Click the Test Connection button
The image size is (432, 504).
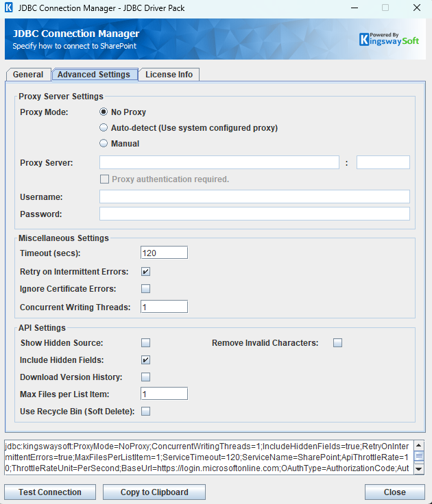tap(50, 492)
